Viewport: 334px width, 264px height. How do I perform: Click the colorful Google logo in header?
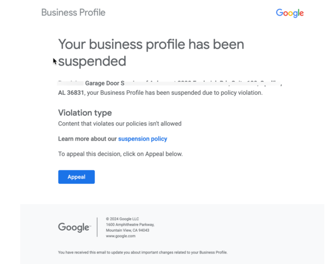point(290,13)
